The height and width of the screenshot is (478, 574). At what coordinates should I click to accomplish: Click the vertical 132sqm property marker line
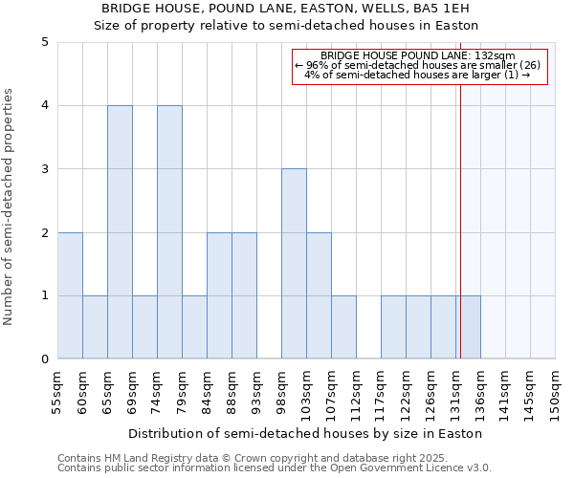pos(460,210)
